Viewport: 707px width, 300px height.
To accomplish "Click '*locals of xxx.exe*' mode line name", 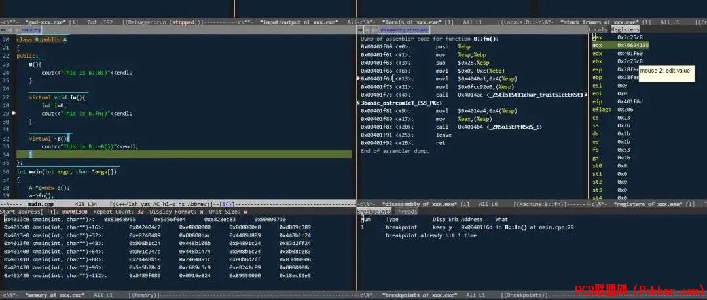I will click(412, 22).
